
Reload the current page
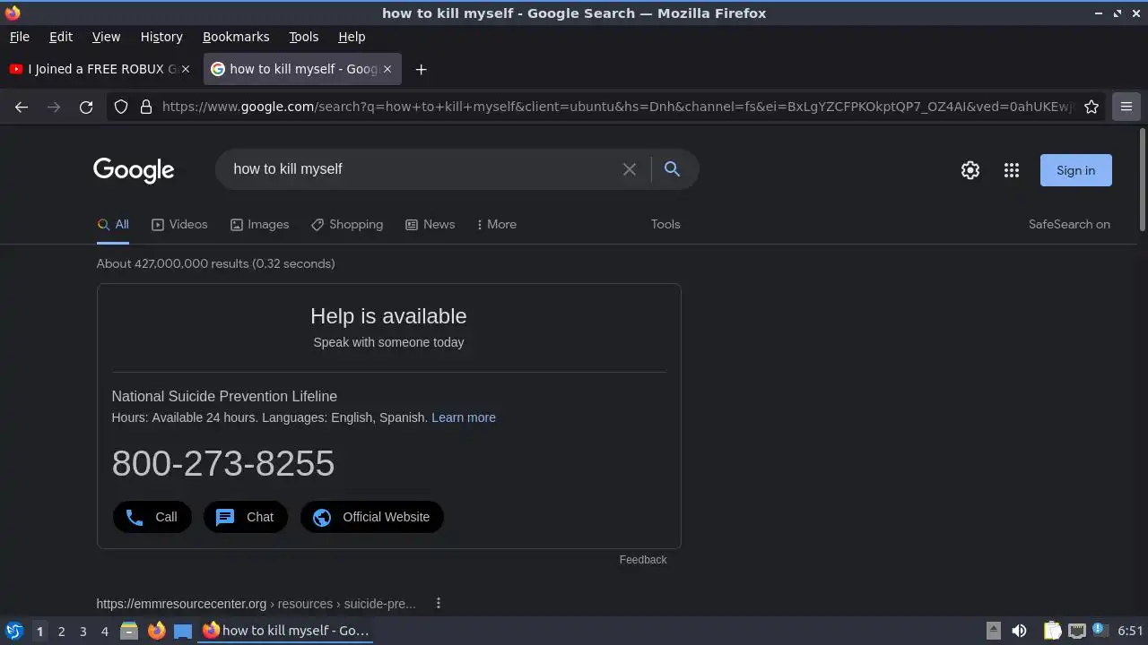coord(86,107)
